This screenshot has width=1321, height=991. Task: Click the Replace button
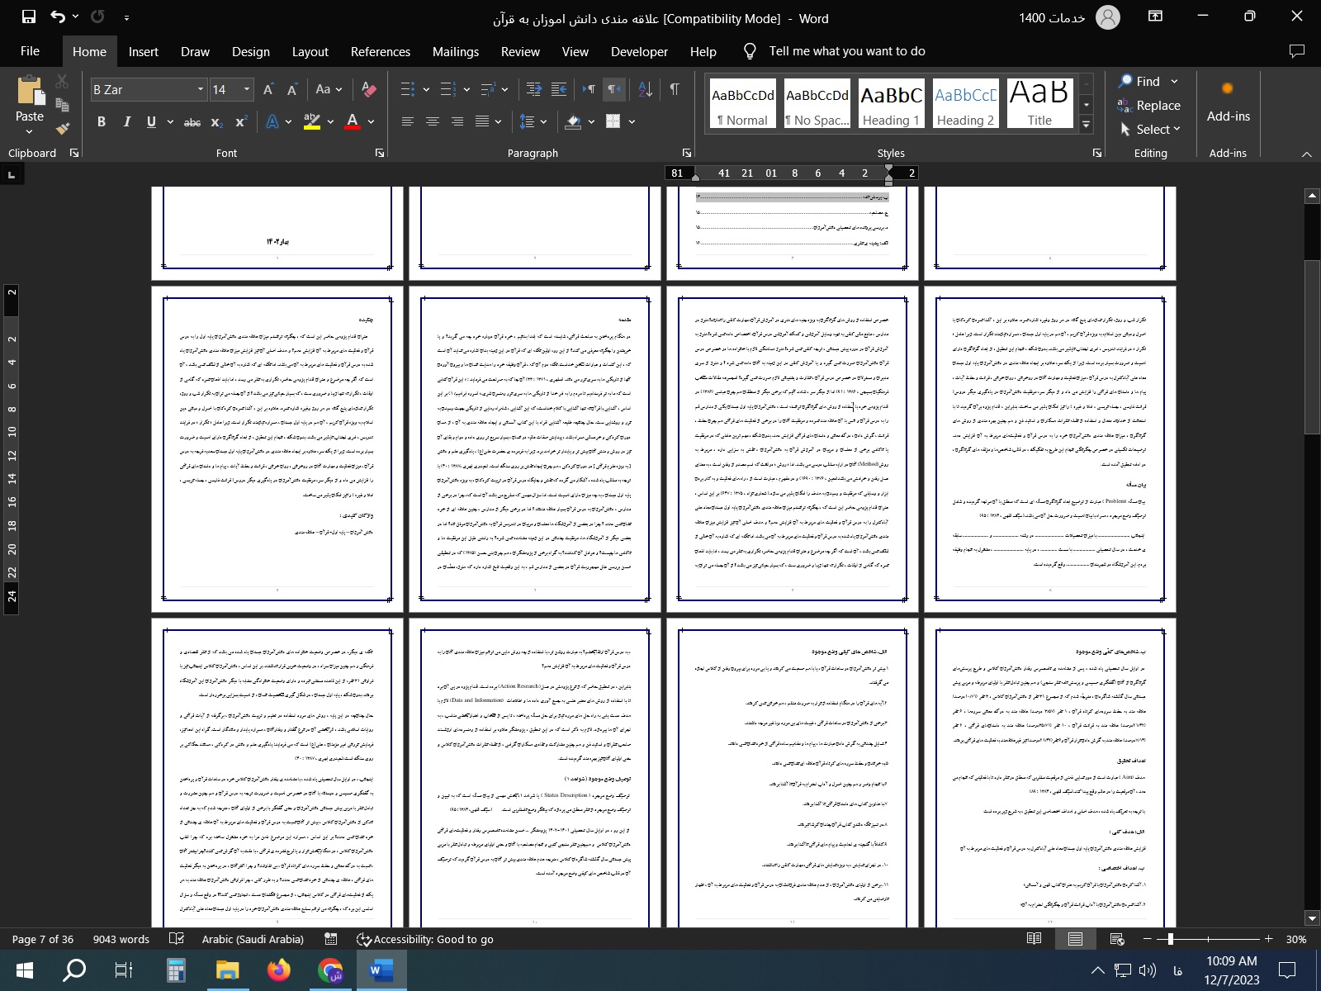[x=1148, y=106]
